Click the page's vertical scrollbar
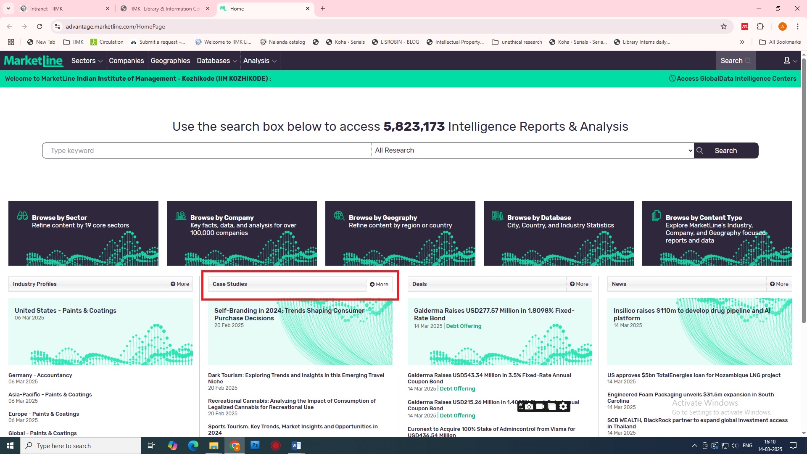 pos(804,189)
